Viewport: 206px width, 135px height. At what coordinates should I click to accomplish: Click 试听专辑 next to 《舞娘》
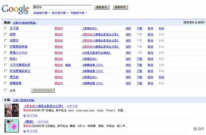[x=43, y=122]
